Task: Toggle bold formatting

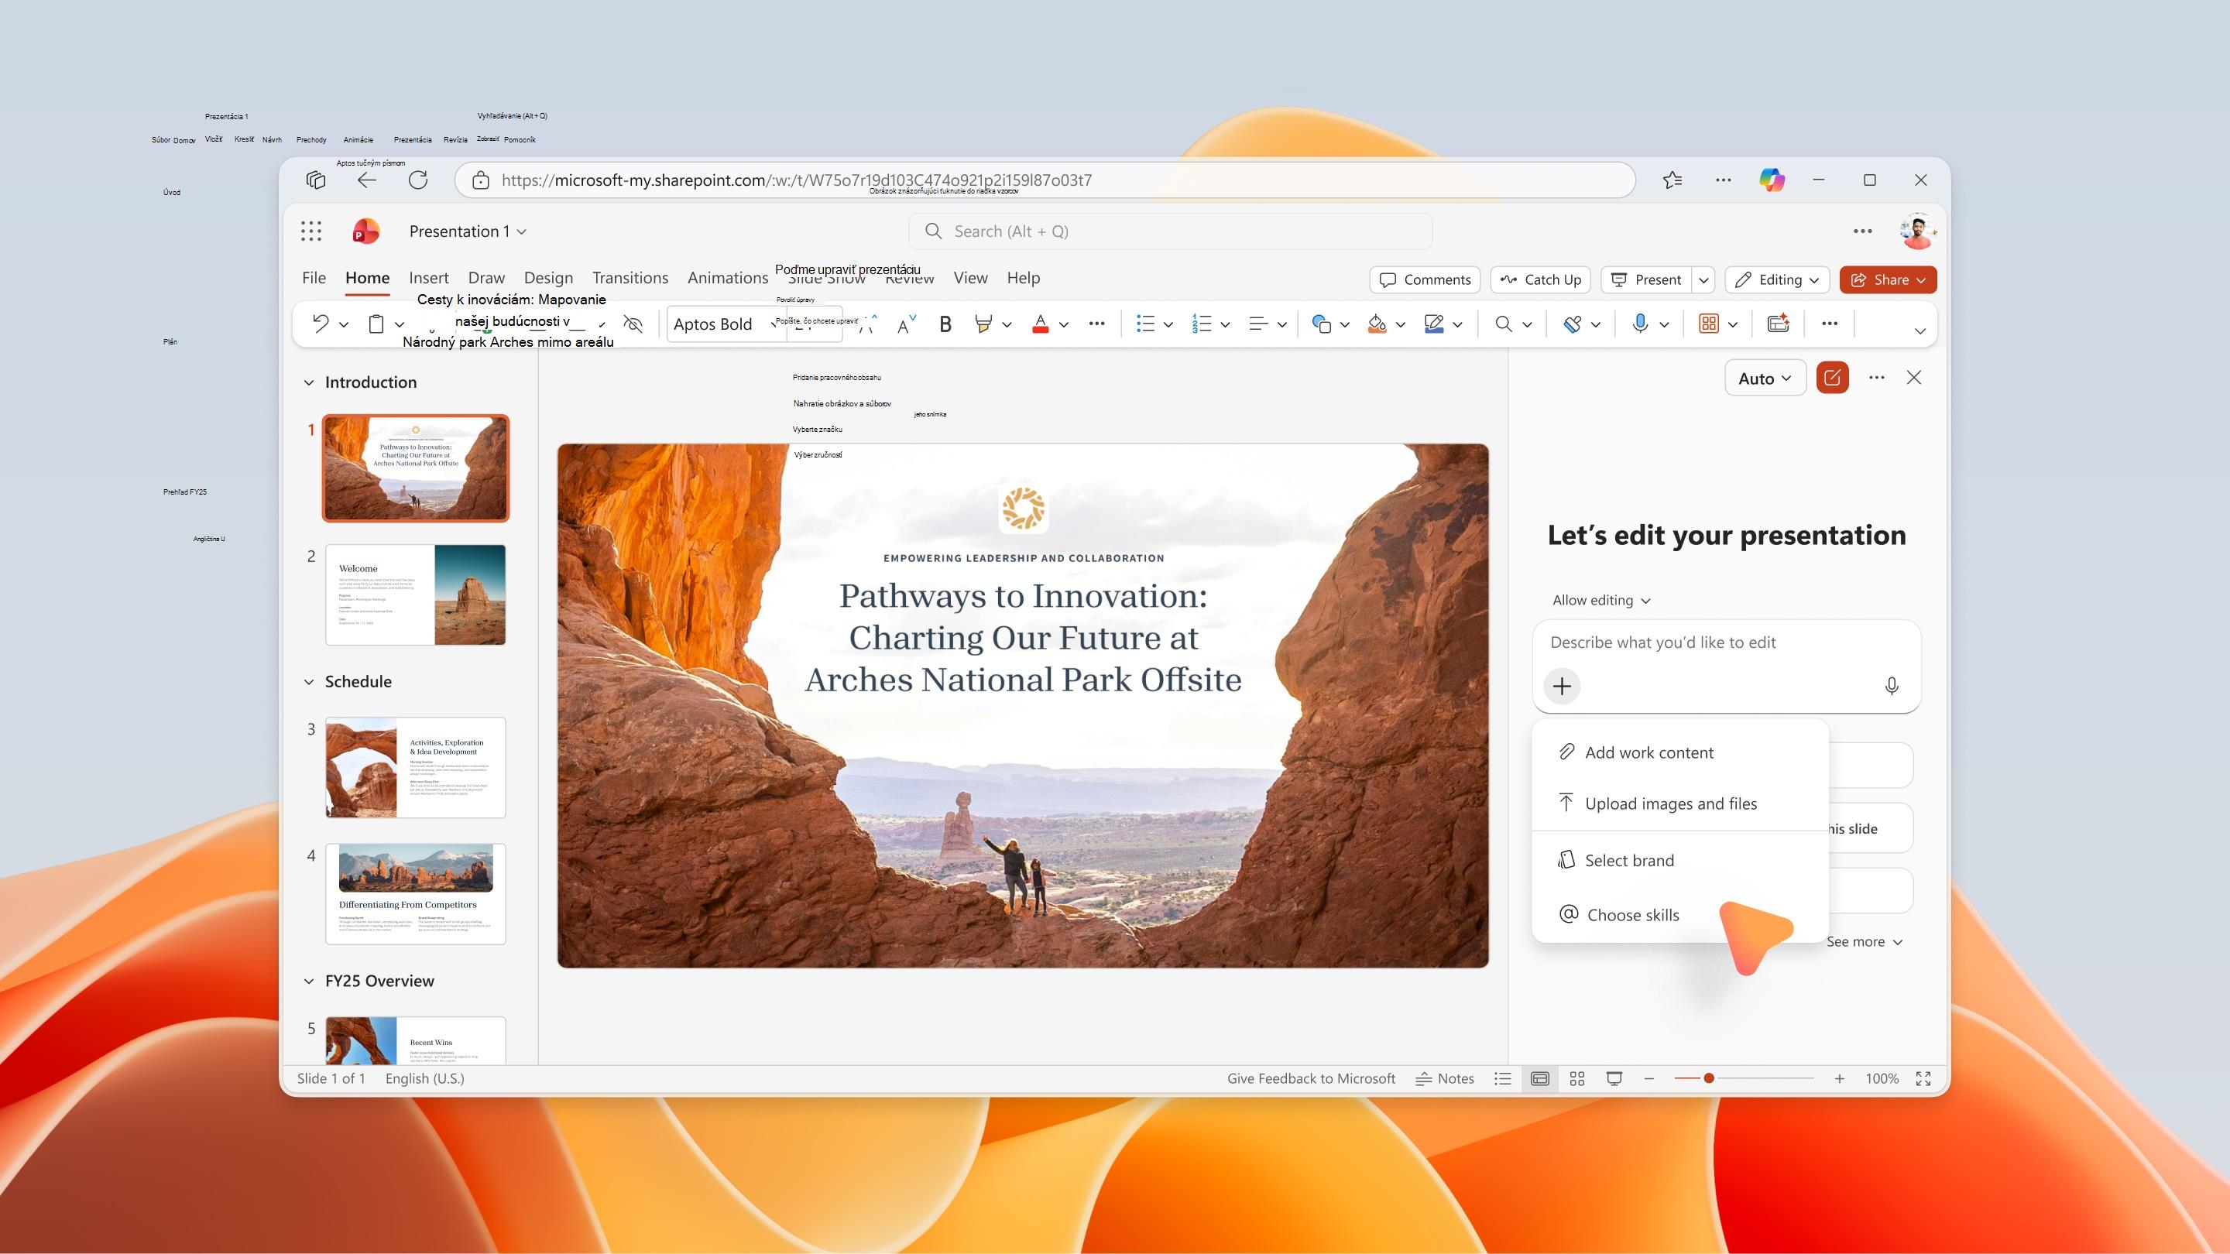Action: coord(945,324)
